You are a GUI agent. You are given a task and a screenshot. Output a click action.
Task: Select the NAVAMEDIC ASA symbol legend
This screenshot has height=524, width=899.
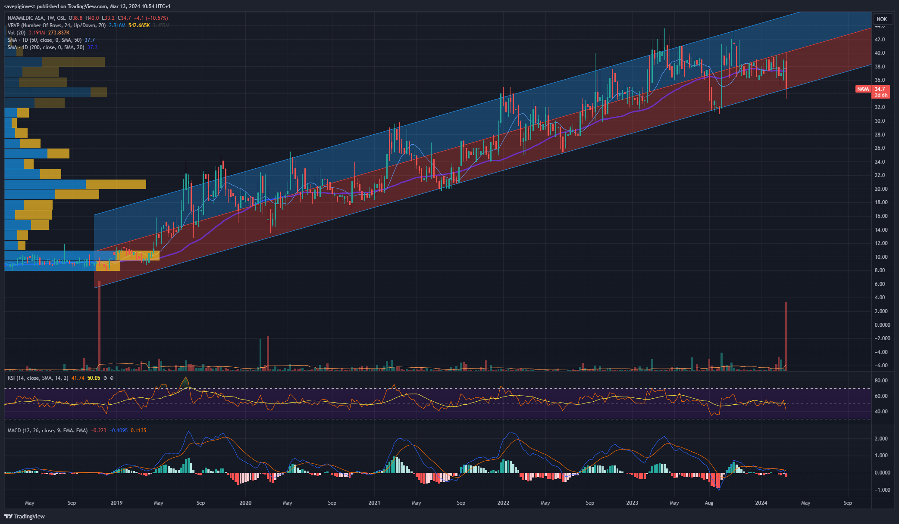(37, 18)
